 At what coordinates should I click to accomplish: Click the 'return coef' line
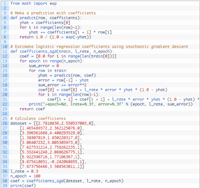point(32,109)
